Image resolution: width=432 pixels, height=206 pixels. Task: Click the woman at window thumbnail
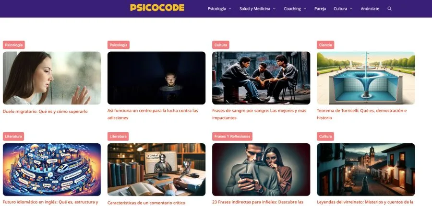(52, 78)
